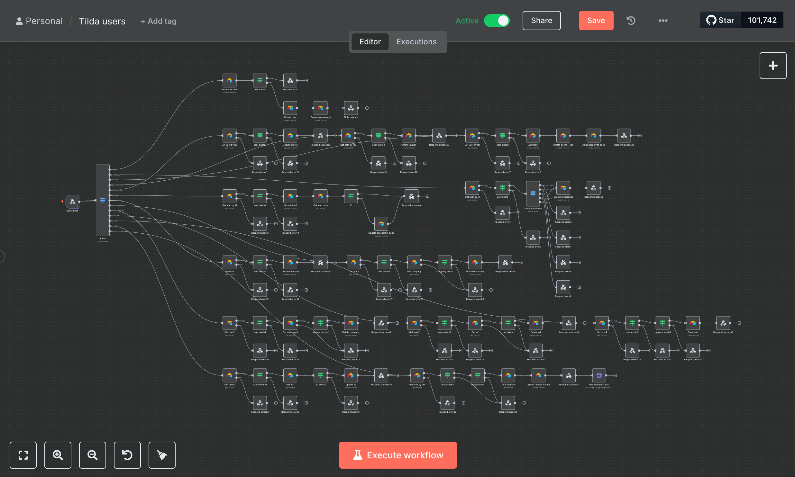Select the Users hook webhook node
Screen dimensions: 795x477
point(72,202)
